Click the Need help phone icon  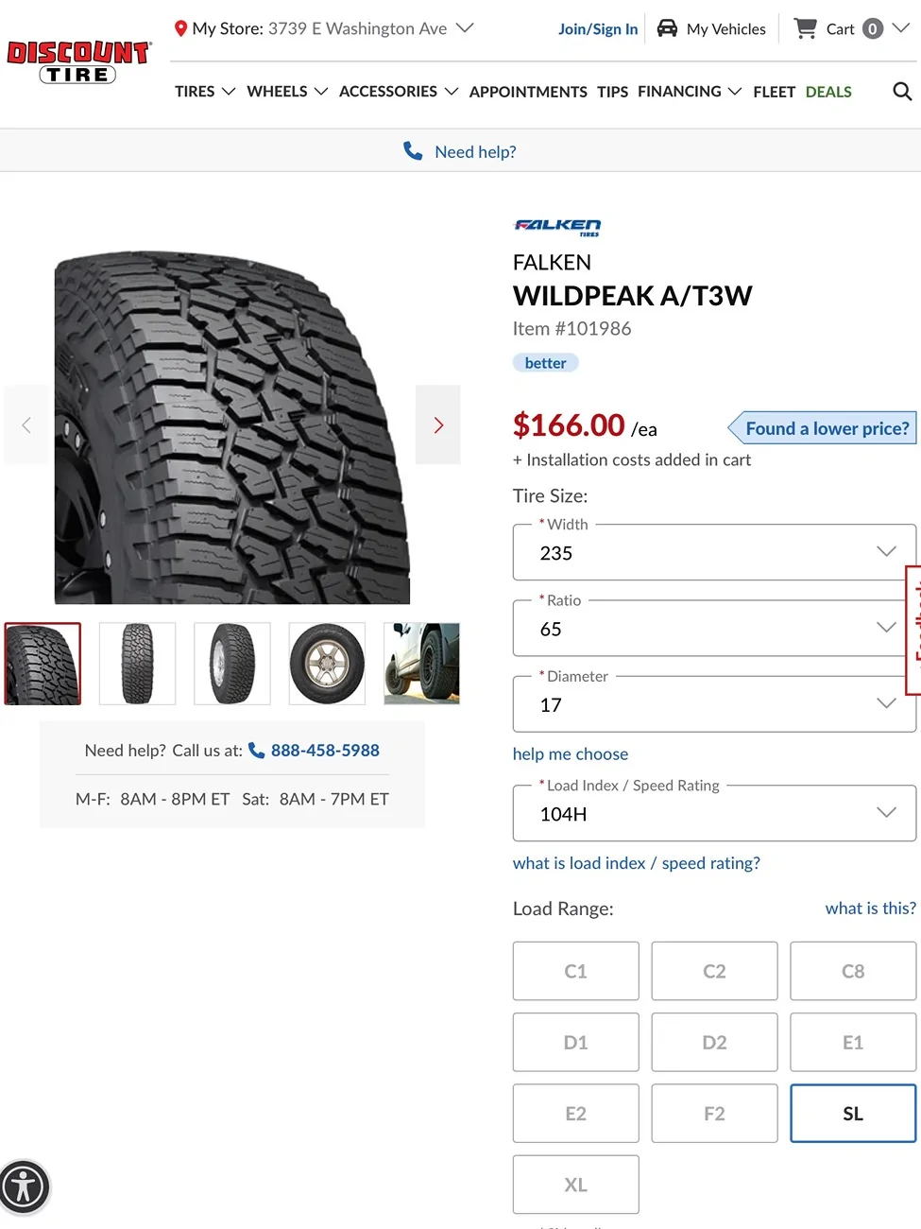(413, 151)
